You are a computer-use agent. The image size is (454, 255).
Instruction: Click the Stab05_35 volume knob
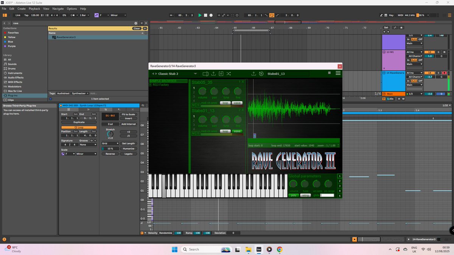pos(202,91)
